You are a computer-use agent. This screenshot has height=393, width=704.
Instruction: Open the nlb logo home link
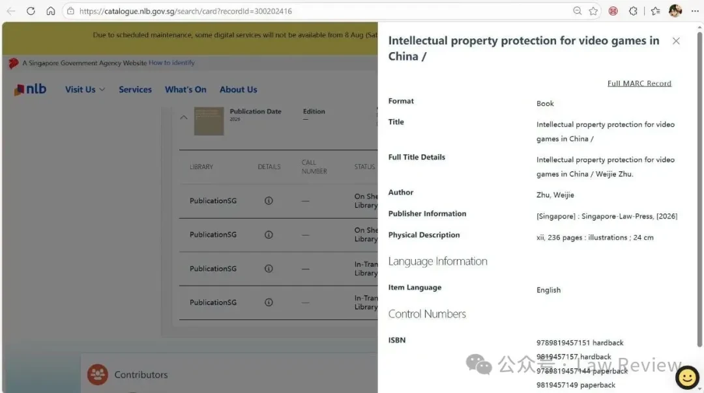[x=30, y=89]
